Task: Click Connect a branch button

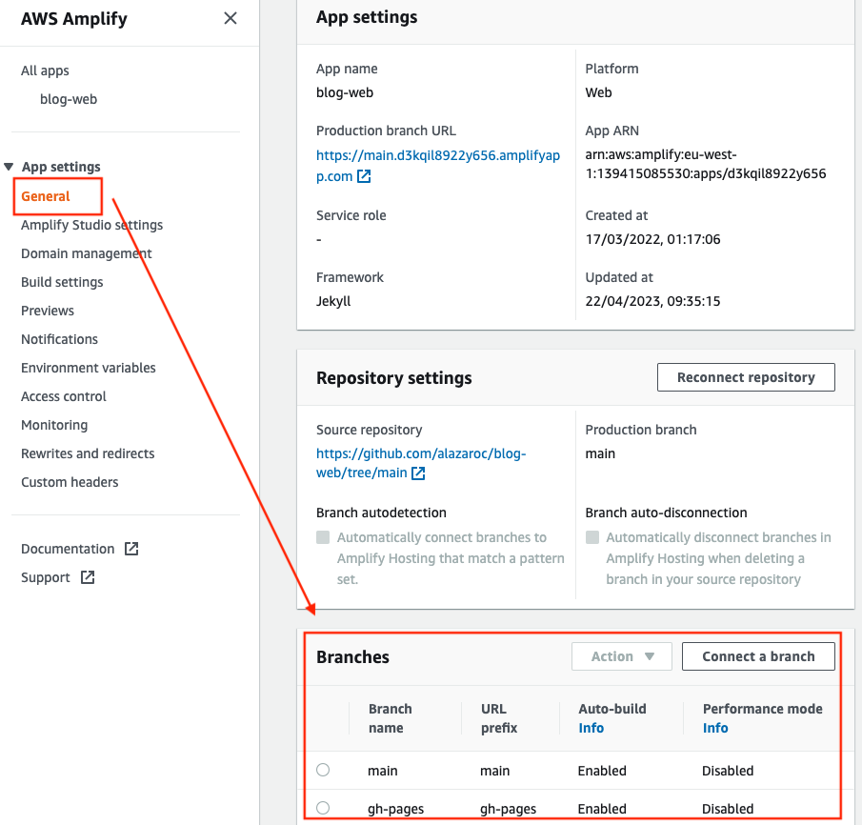Action: pos(758,656)
